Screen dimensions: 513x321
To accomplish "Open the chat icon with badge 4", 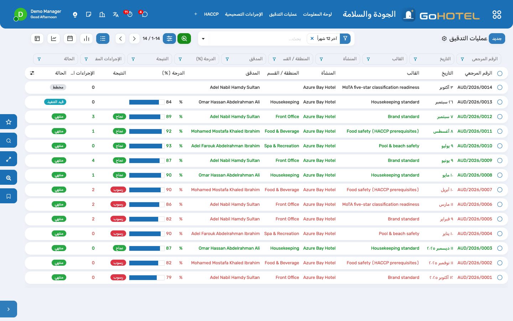I will pyautogui.click(x=144, y=14).
